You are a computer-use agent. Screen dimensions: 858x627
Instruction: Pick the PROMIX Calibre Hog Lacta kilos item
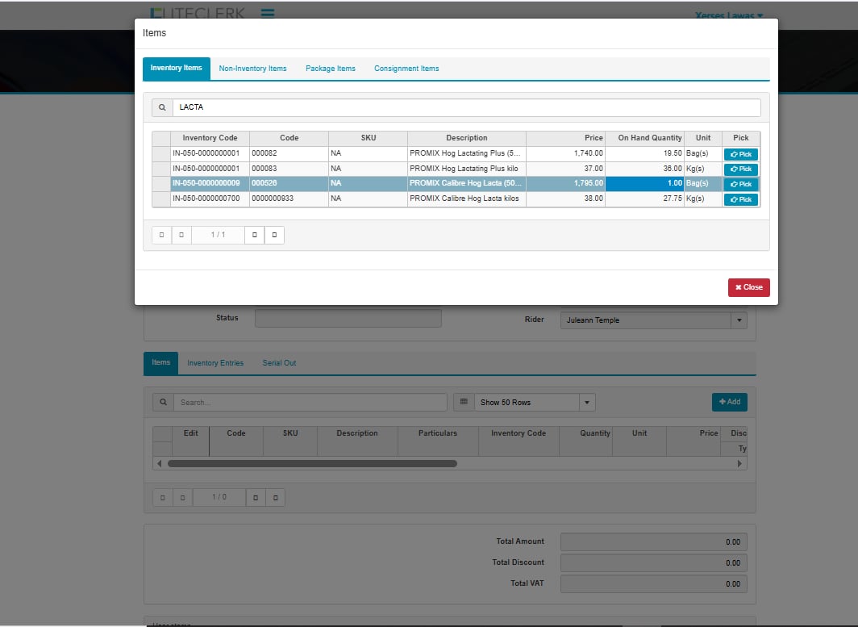[x=740, y=199]
